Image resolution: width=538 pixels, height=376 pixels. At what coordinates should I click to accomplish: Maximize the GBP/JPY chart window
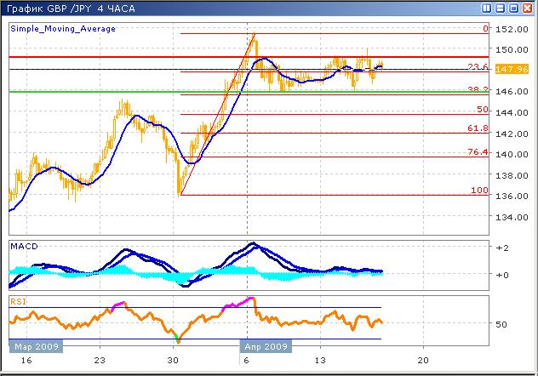click(513, 8)
